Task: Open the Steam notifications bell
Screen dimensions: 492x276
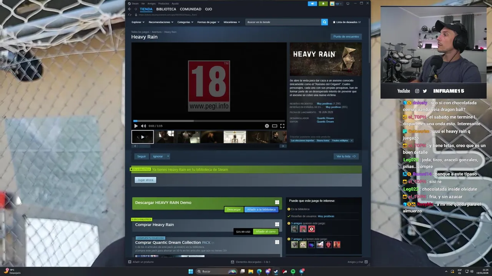Action: click(x=323, y=3)
